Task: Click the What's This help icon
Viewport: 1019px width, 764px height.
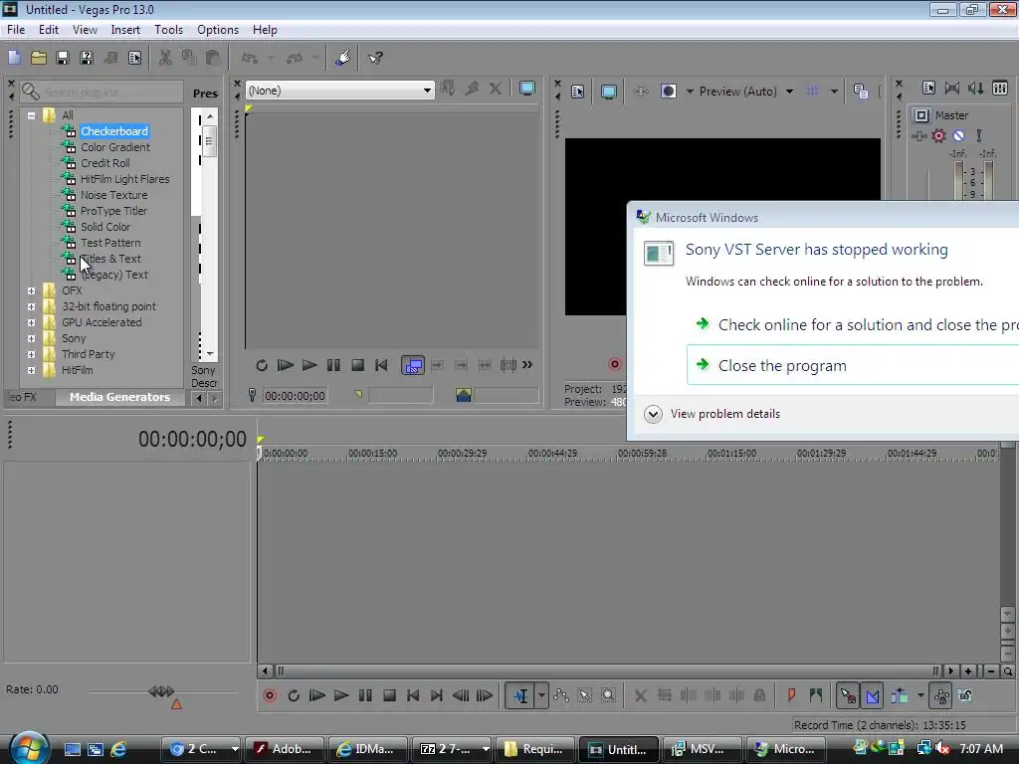Action: tap(375, 58)
